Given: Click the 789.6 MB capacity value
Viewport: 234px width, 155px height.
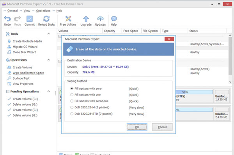Looking at the screenshot, I should [x=89, y=72].
